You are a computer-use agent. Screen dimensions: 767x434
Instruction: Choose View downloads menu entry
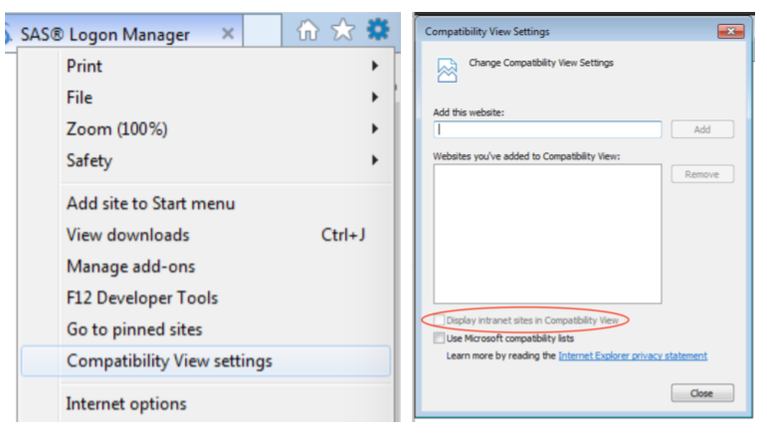127,236
